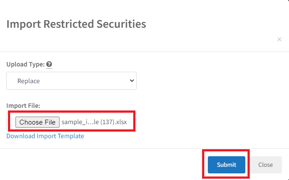Click the Import File label text
289x180 pixels.
tap(23, 106)
